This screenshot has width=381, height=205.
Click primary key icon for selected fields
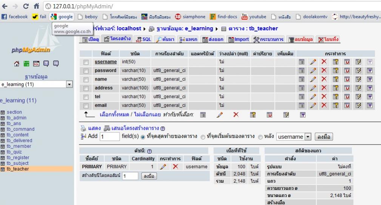(253, 115)
